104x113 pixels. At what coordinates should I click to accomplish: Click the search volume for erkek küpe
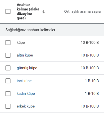[x=90, y=106]
